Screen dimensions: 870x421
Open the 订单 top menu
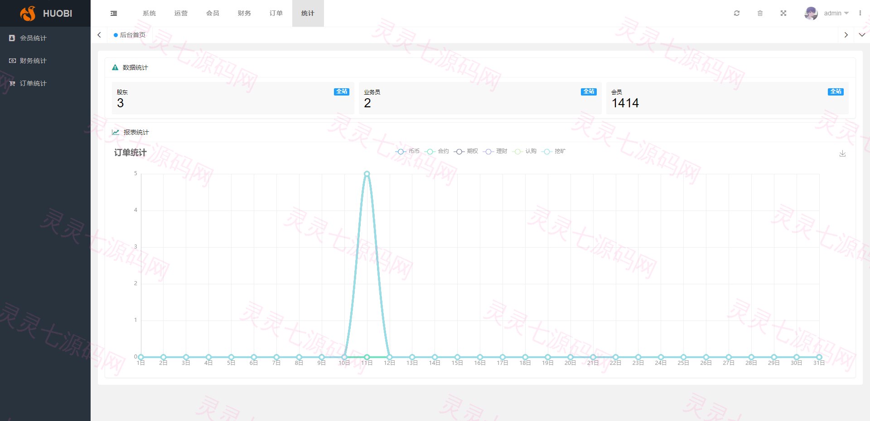point(276,13)
